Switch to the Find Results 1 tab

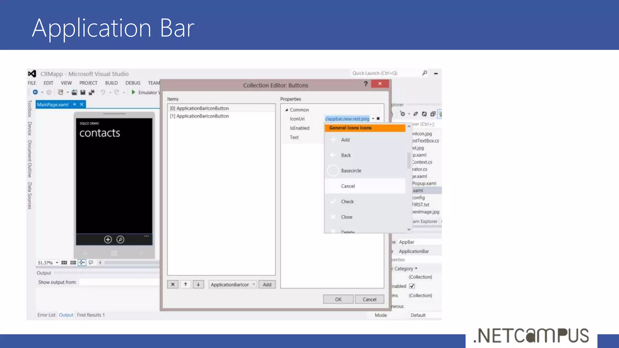click(91, 315)
